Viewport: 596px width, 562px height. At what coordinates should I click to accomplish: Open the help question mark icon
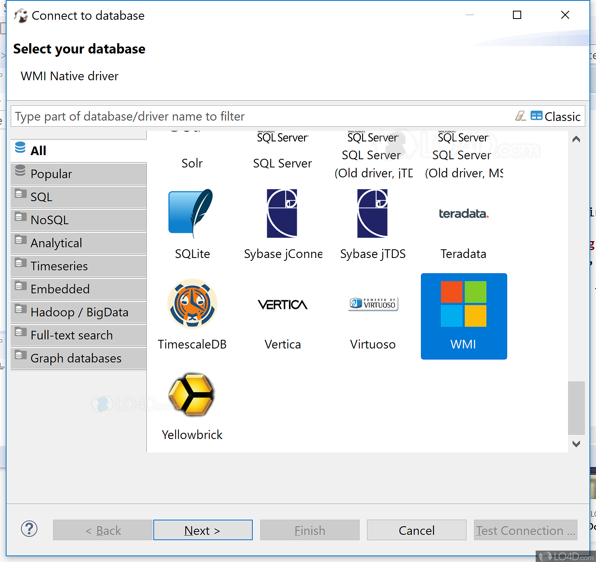[x=29, y=529]
